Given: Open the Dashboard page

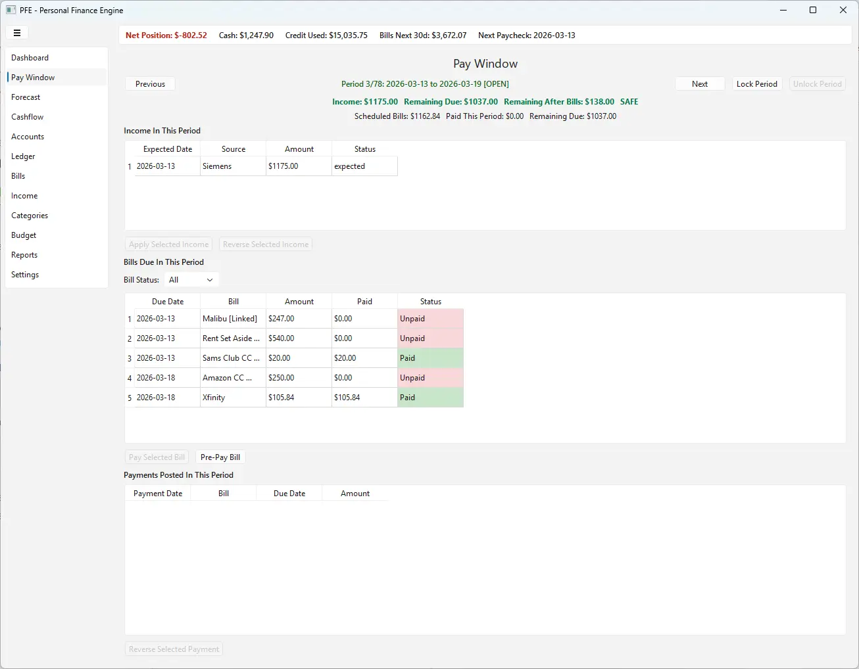Looking at the screenshot, I should (57, 58).
